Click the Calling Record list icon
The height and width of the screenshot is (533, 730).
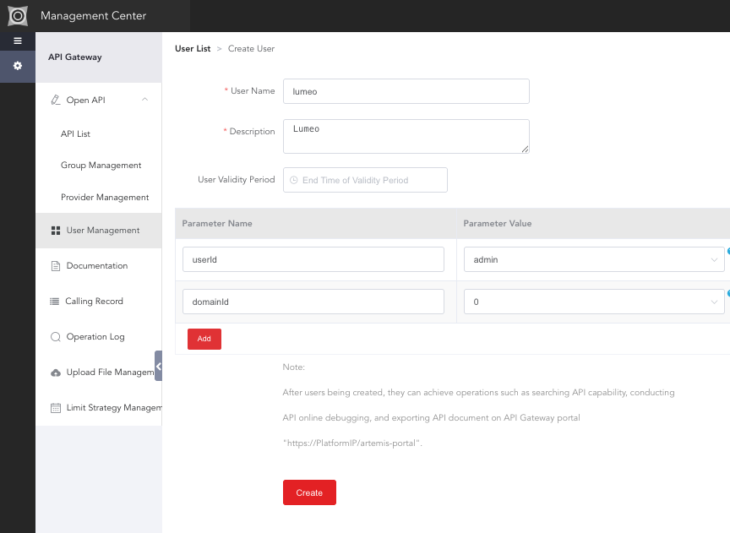[x=54, y=302]
